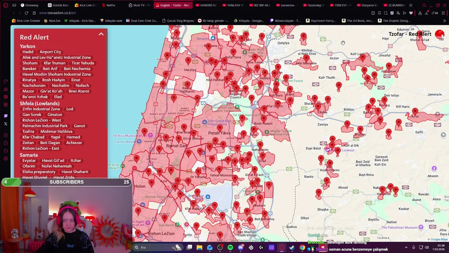The image size is (449, 253).
Task: Select Airport City in Yarkon list
Action: [x=50, y=52]
